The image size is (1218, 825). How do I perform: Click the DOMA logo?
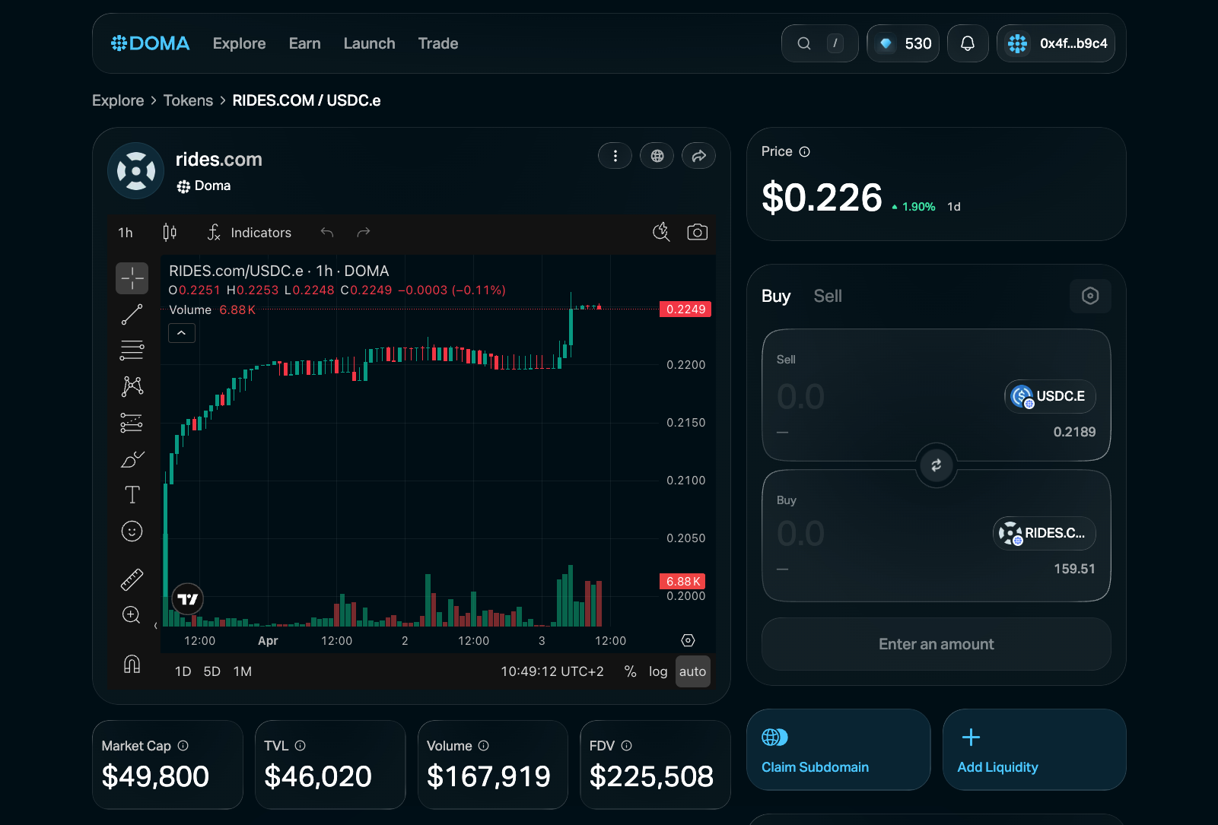point(150,43)
